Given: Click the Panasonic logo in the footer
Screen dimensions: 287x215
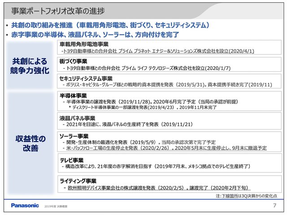Looking at the screenshot, I should (25, 206).
